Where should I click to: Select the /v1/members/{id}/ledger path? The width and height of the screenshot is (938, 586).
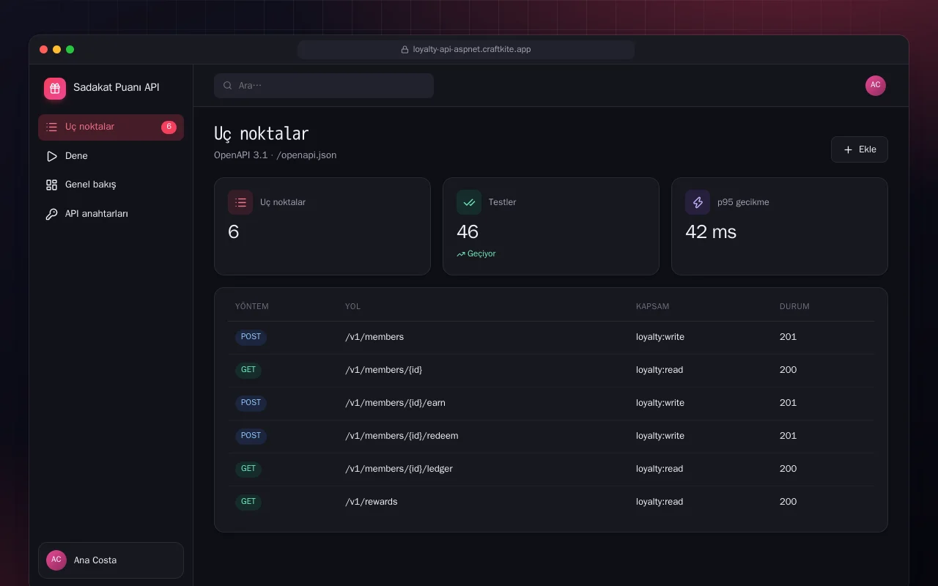point(399,469)
